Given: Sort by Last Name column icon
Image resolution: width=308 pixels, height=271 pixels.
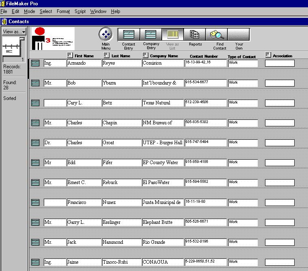Looking at the screenshot, I should tap(106, 55).
